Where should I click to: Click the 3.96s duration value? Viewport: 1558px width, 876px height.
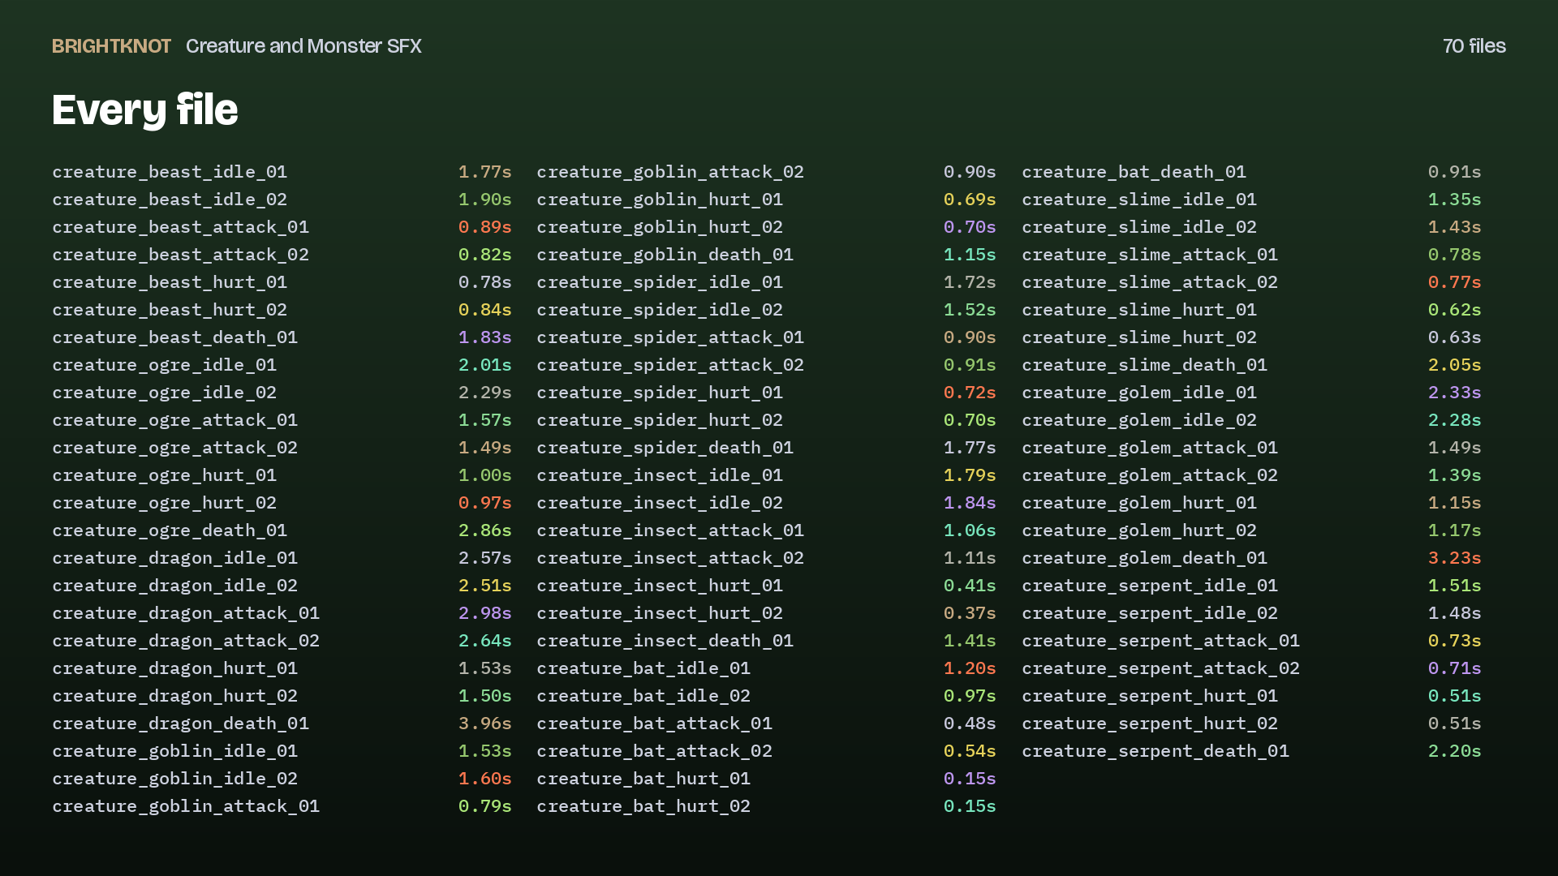pyautogui.click(x=484, y=724)
